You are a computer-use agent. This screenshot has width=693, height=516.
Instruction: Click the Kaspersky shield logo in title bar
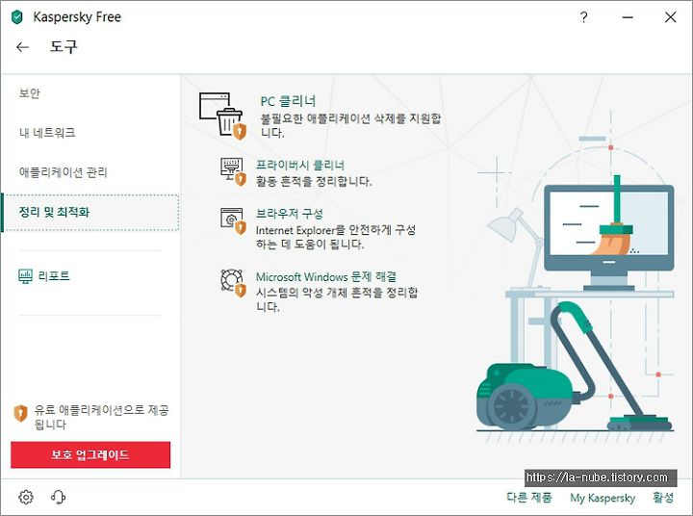(16, 17)
